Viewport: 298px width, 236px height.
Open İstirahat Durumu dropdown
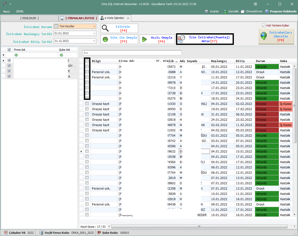[x=94, y=26]
